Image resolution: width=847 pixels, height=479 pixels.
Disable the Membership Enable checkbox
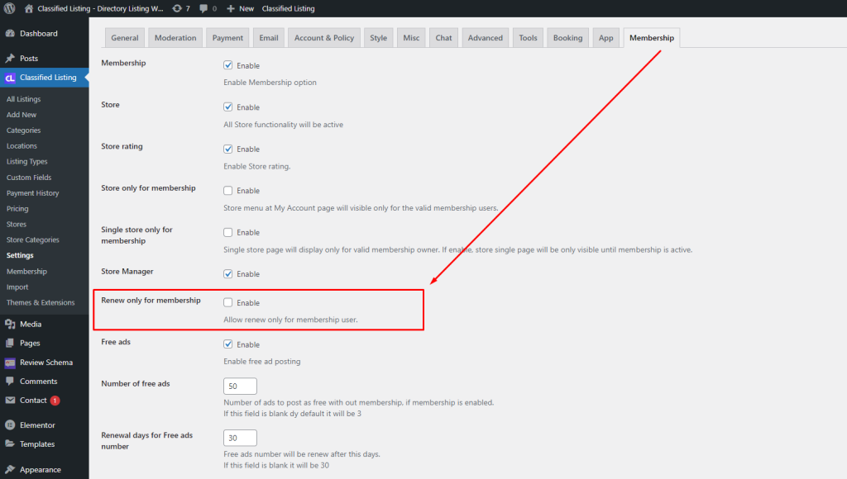click(x=228, y=65)
